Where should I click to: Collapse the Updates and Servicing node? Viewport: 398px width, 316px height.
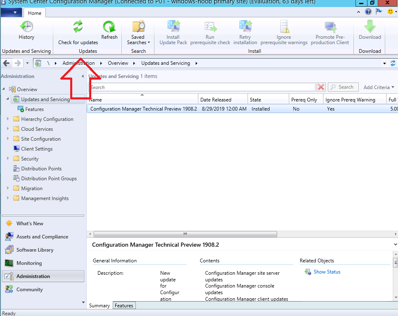(x=7, y=99)
